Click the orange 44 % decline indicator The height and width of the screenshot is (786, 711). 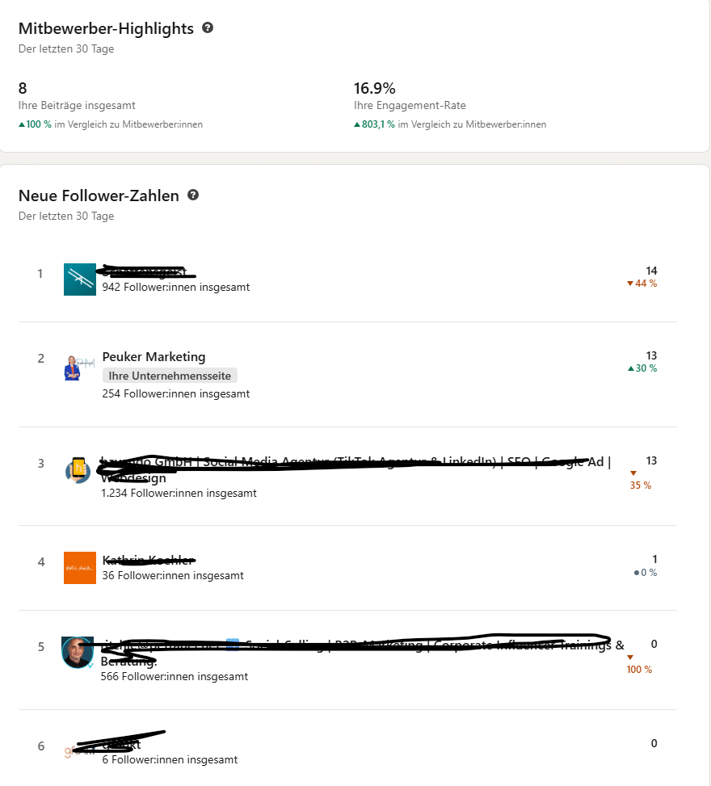tap(641, 284)
